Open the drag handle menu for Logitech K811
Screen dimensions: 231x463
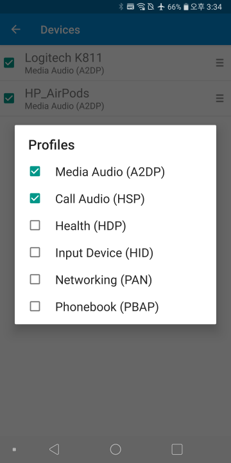coord(219,62)
